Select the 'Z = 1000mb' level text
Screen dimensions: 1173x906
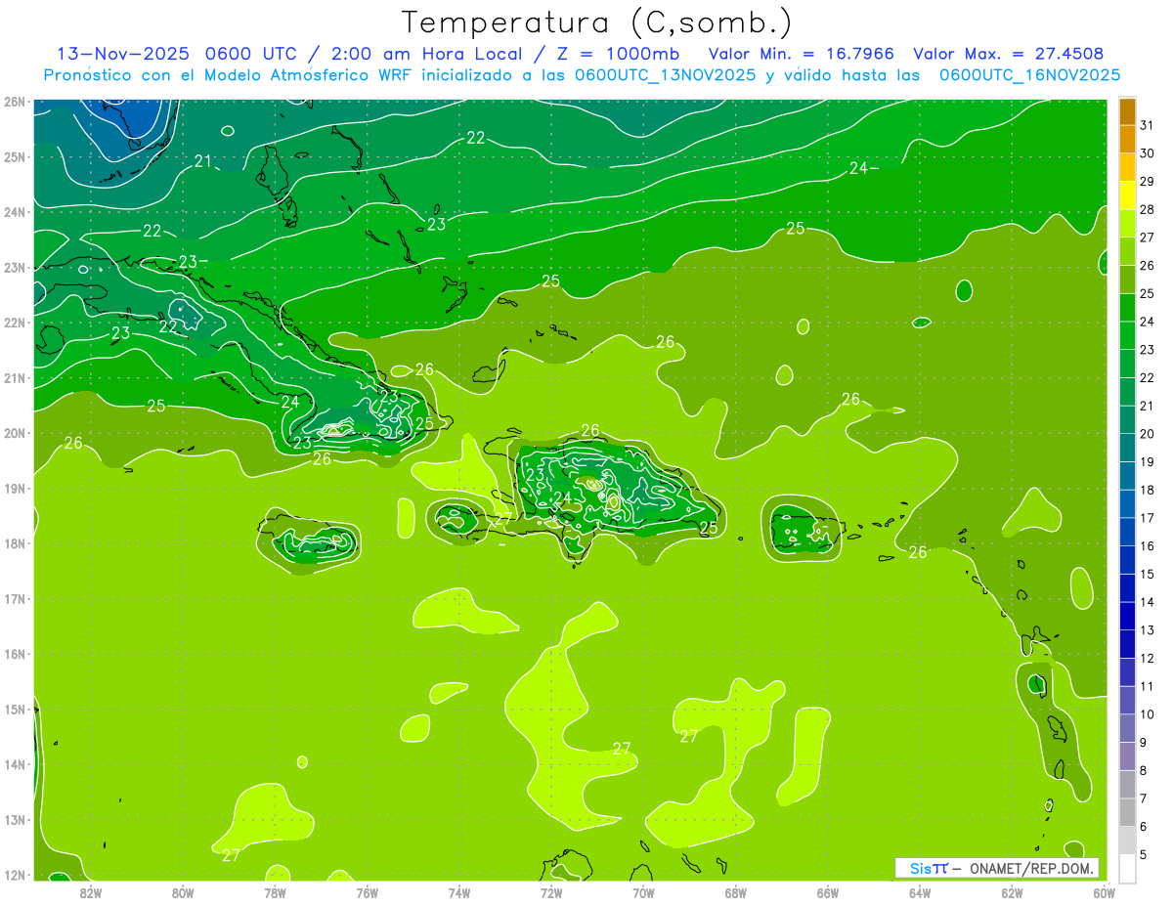pos(618,54)
